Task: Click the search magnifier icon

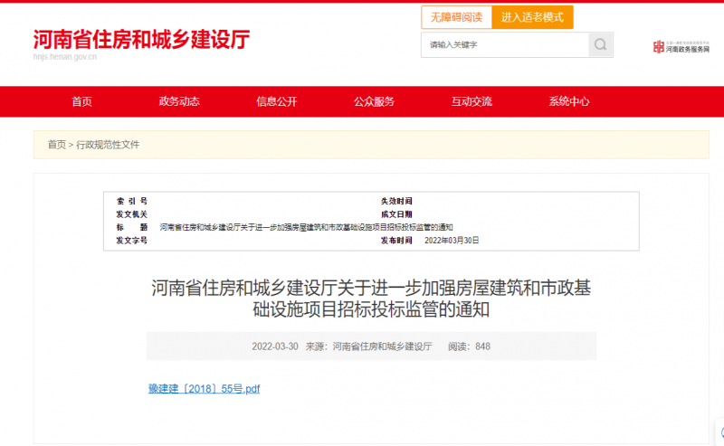Action: point(600,44)
